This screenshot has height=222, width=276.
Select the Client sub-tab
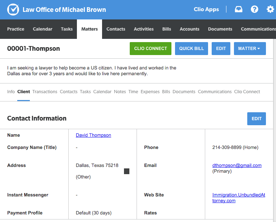24,92
